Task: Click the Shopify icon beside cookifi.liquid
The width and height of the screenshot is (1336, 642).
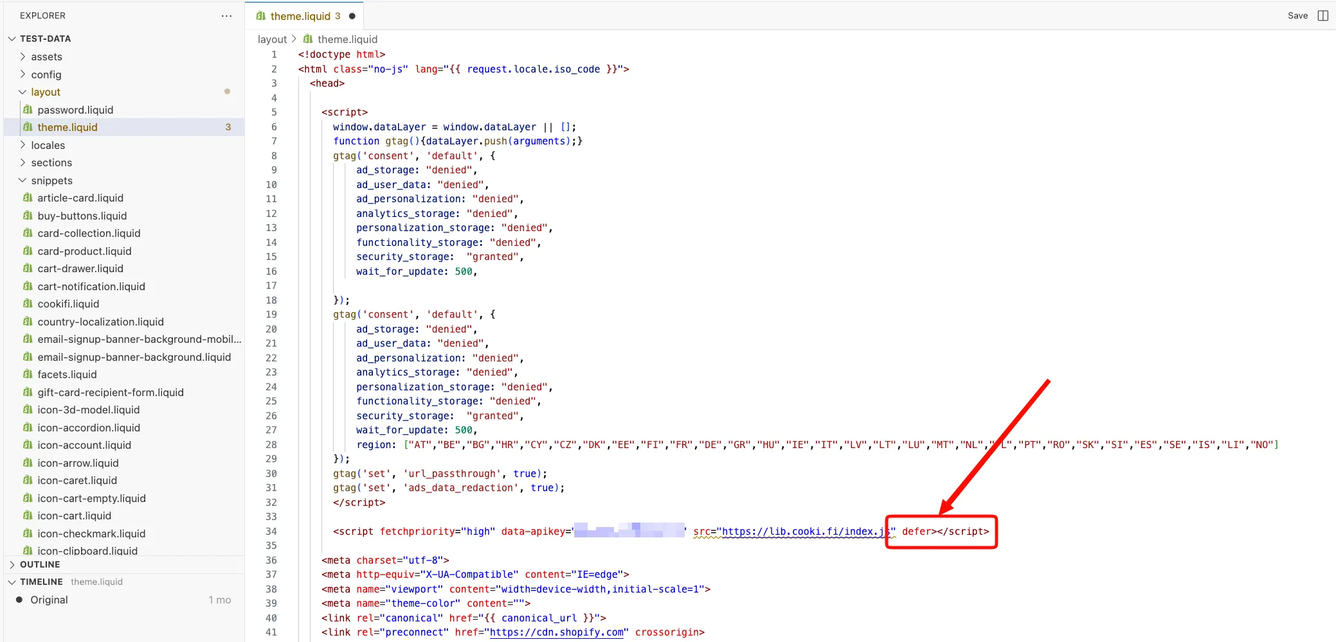Action: click(28, 304)
